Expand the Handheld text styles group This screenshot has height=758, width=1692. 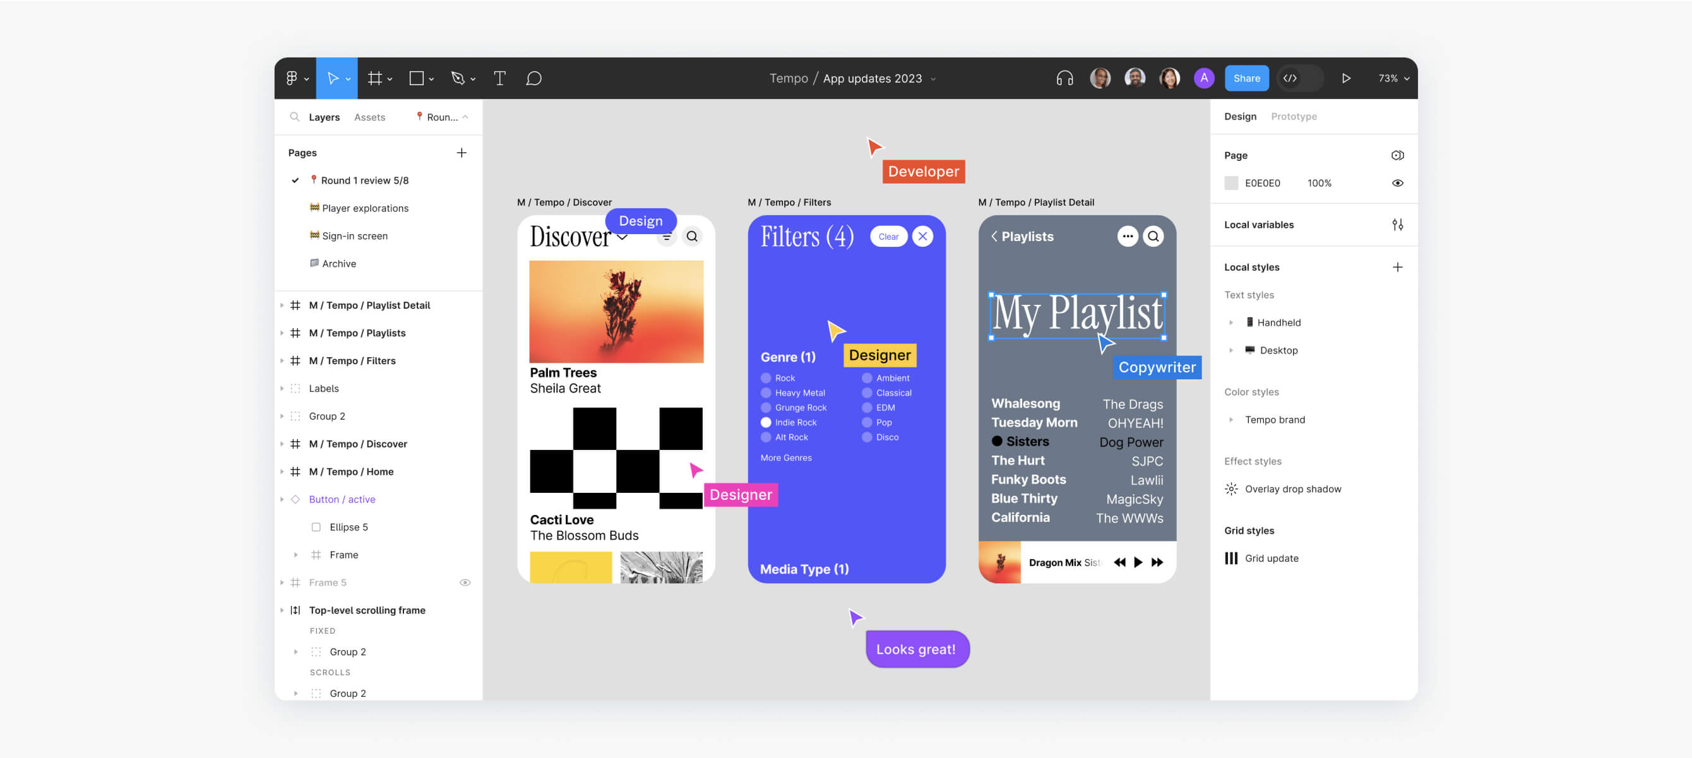(x=1231, y=323)
